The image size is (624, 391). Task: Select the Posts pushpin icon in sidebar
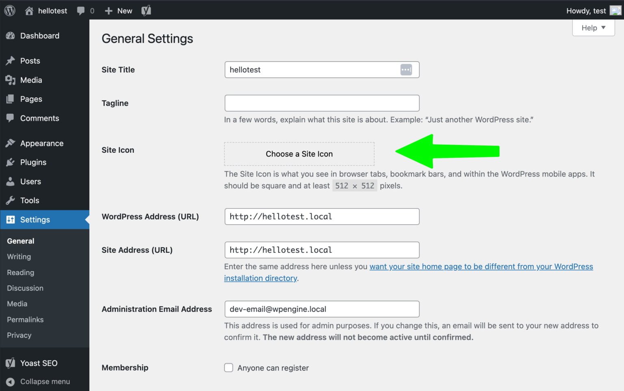11,61
